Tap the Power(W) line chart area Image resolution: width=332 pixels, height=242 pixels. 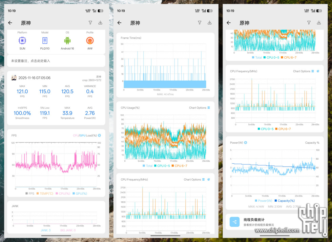coord(273,172)
